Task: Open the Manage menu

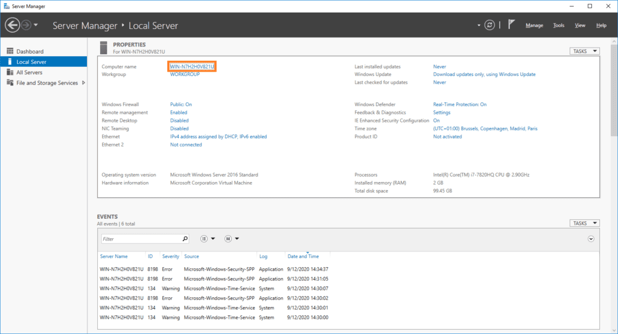Action: click(534, 25)
